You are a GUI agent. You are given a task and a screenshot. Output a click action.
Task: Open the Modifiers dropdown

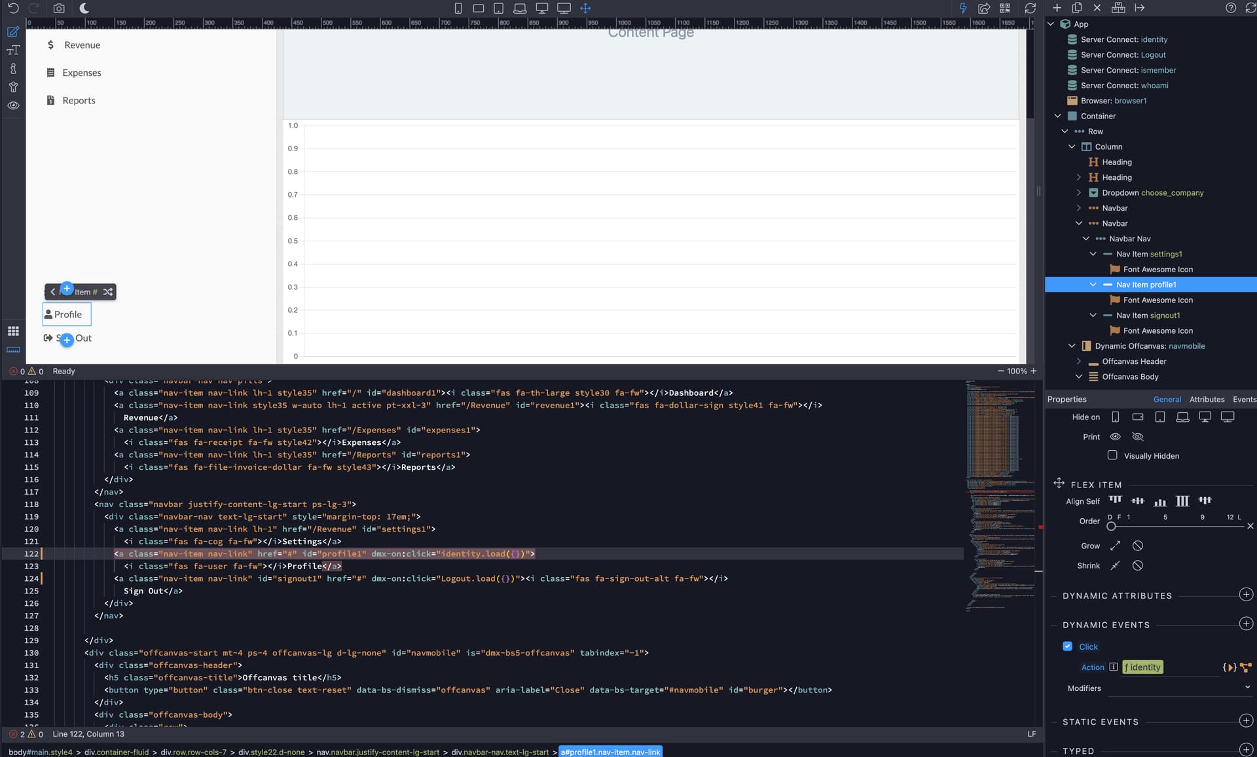pyautogui.click(x=1247, y=688)
